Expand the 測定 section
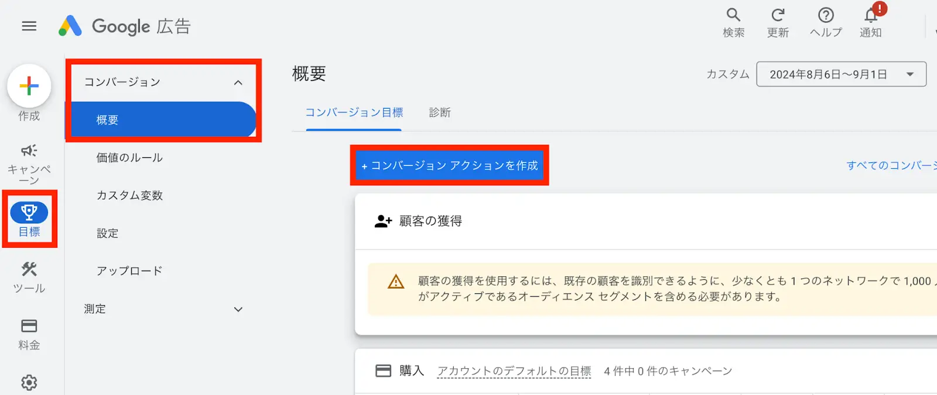937x395 pixels. click(x=238, y=309)
